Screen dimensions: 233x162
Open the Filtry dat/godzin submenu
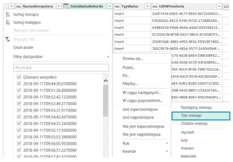[x=56, y=56]
